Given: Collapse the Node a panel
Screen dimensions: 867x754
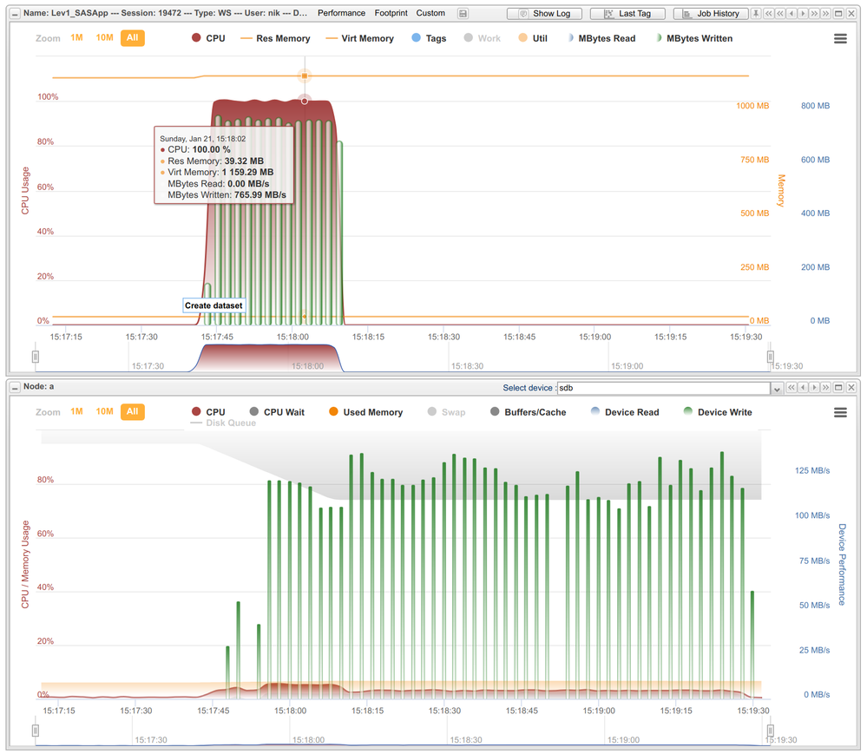Looking at the screenshot, I should (x=15, y=387).
